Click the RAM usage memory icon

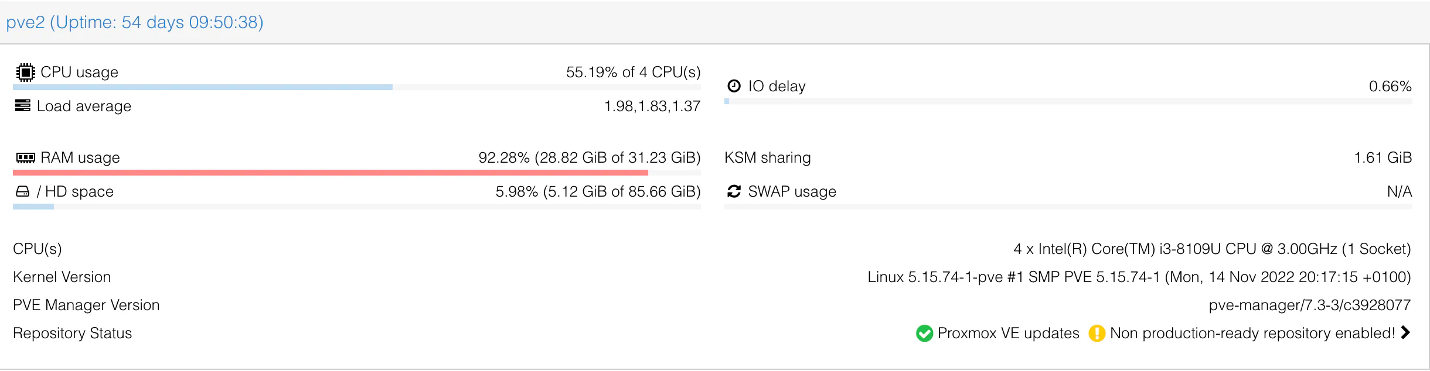pos(25,157)
